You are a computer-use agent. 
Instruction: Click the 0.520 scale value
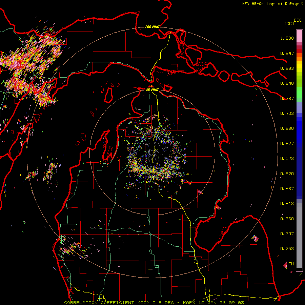coord(287,174)
